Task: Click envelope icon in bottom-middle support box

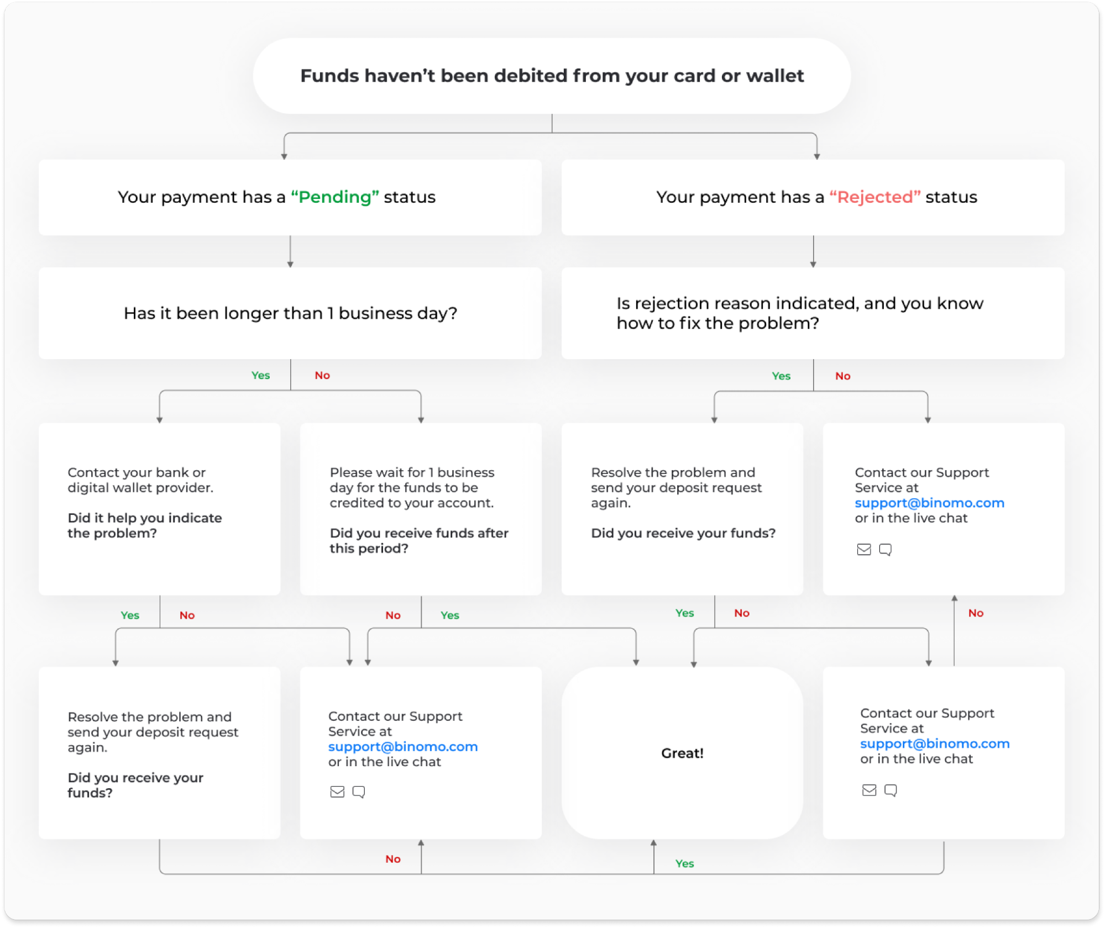Action: (337, 792)
